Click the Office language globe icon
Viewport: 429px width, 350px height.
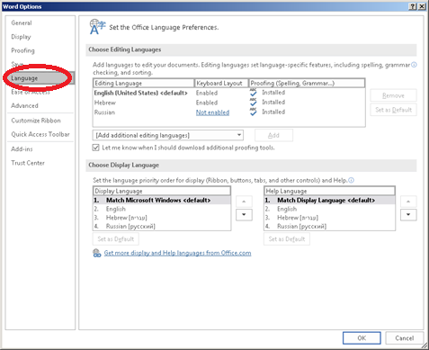tap(97, 27)
